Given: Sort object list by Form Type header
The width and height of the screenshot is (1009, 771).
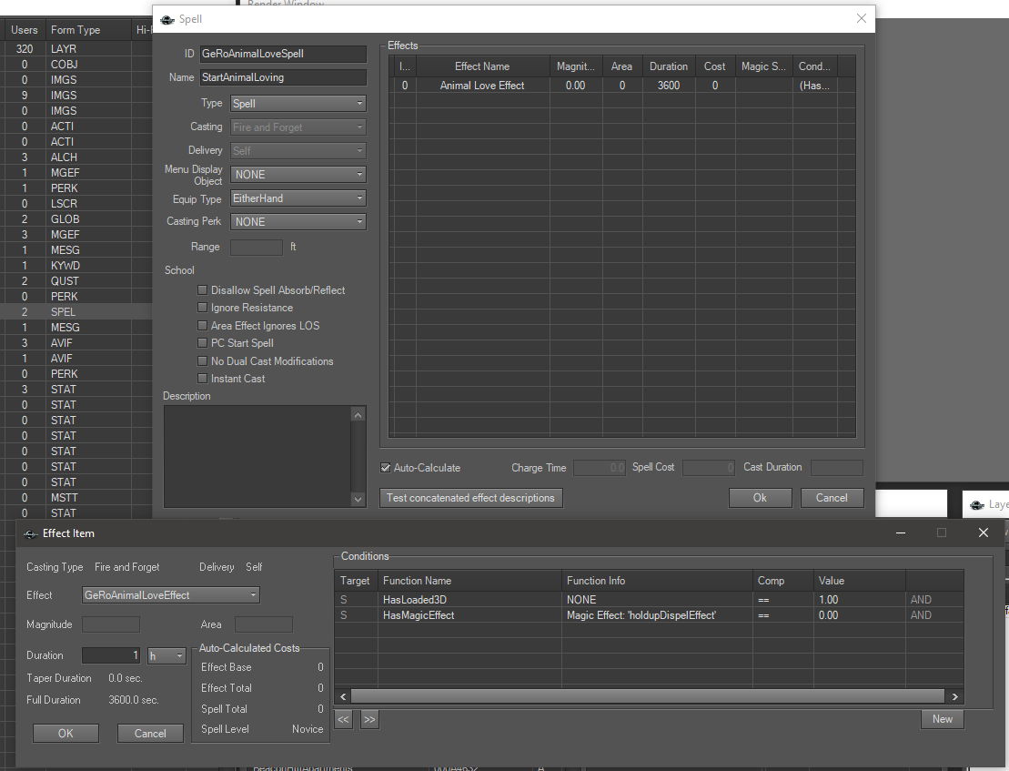Looking at the screenshot, I should 88,30.
